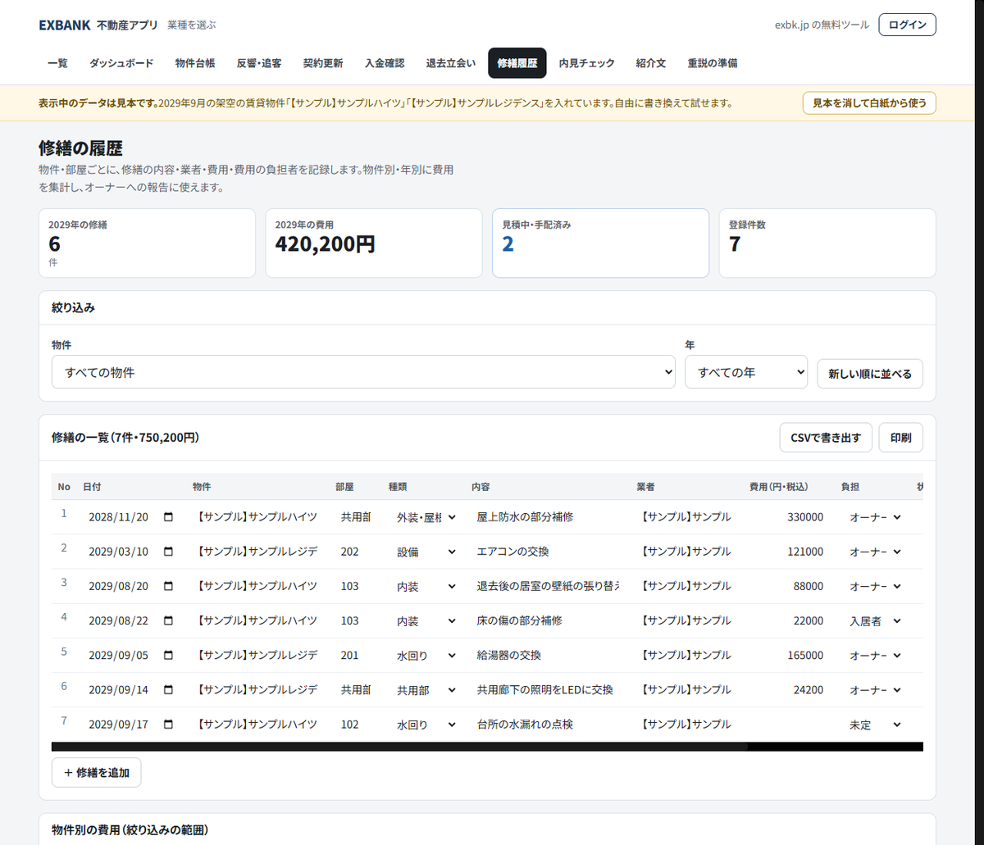Edit 費用 field showing 165000
984x845 pixels.
click(x=788, y=655)
